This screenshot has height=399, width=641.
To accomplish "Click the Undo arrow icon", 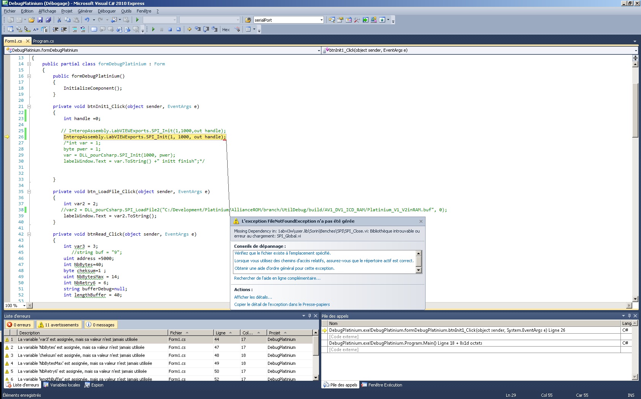I will tap(87, 20).
